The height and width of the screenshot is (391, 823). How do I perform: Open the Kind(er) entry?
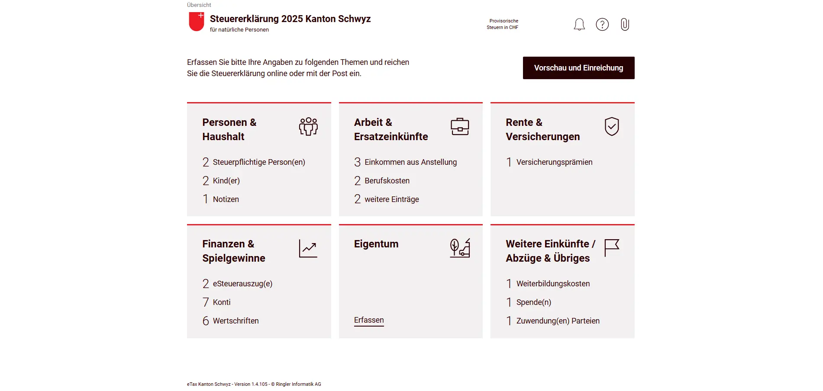tap(226, 180)
